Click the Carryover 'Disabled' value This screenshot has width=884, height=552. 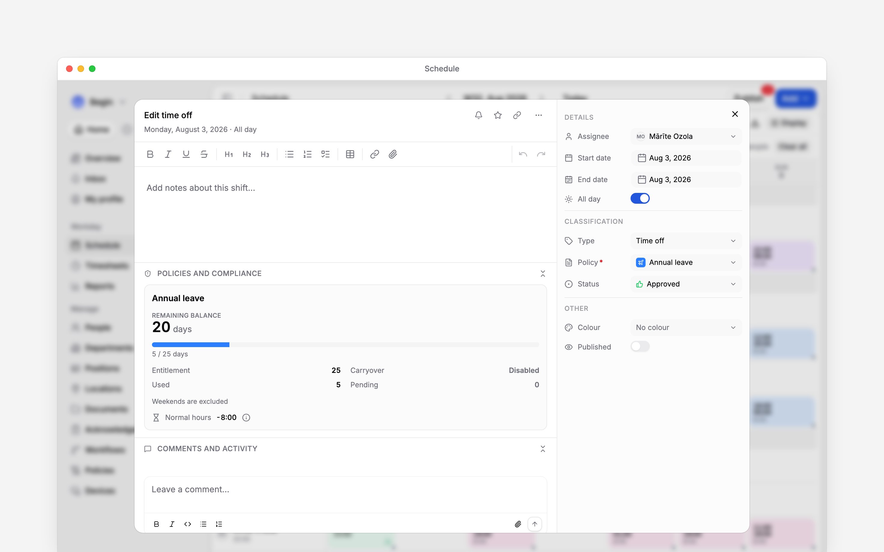click(x=524, y=370)
